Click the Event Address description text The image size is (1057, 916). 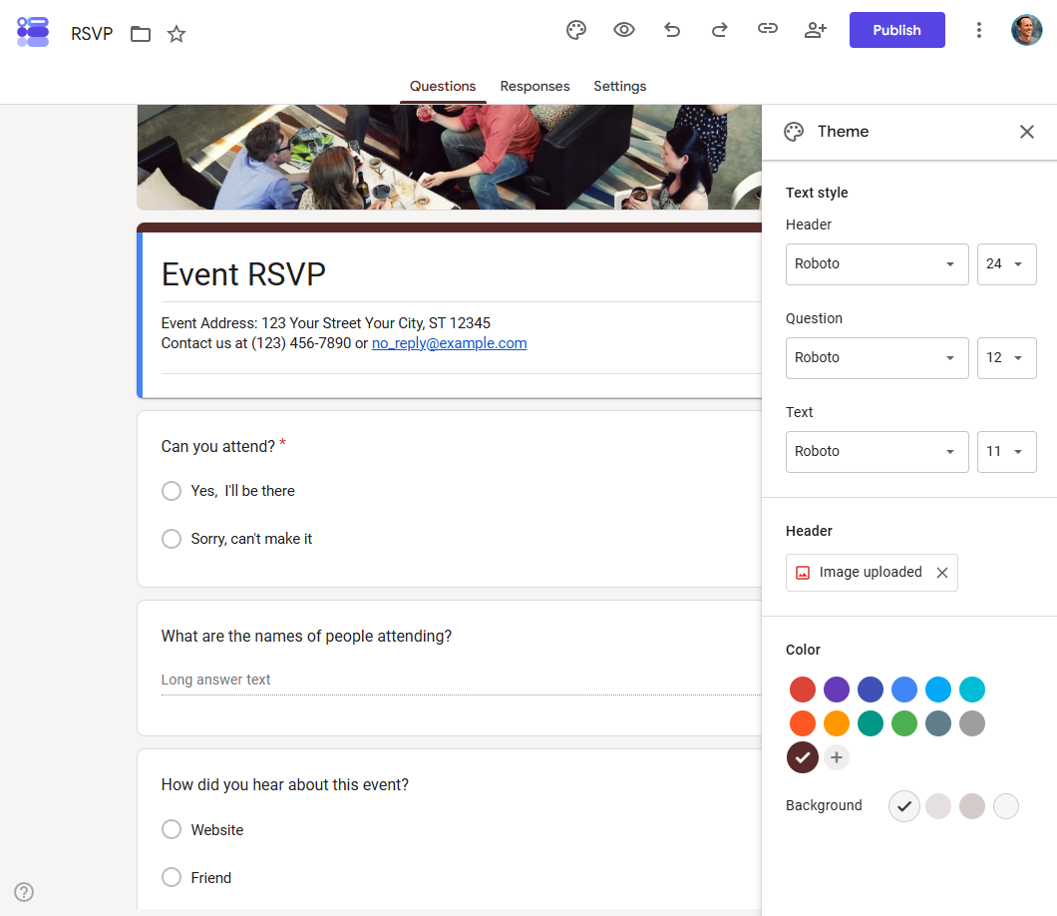click(x=326, y=323)
